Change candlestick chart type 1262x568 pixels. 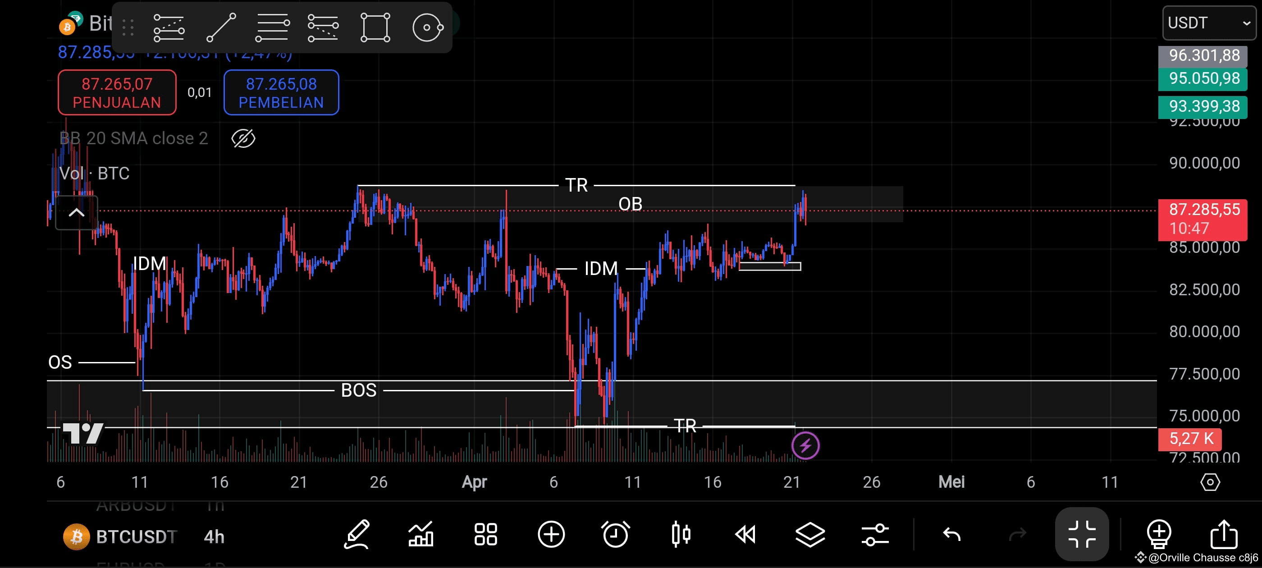(681, 534)
